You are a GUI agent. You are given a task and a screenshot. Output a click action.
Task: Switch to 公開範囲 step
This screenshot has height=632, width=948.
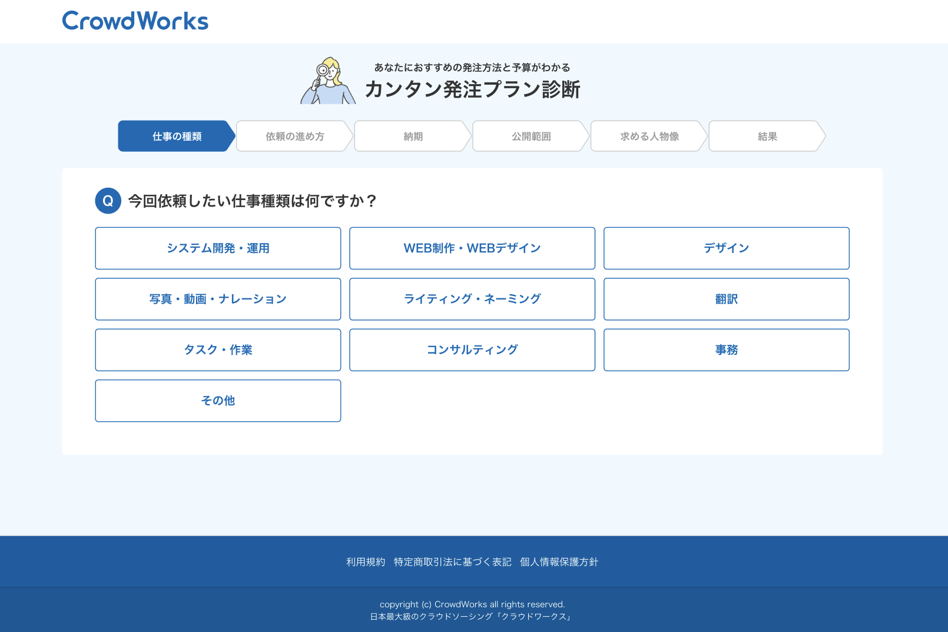point(531,137)
